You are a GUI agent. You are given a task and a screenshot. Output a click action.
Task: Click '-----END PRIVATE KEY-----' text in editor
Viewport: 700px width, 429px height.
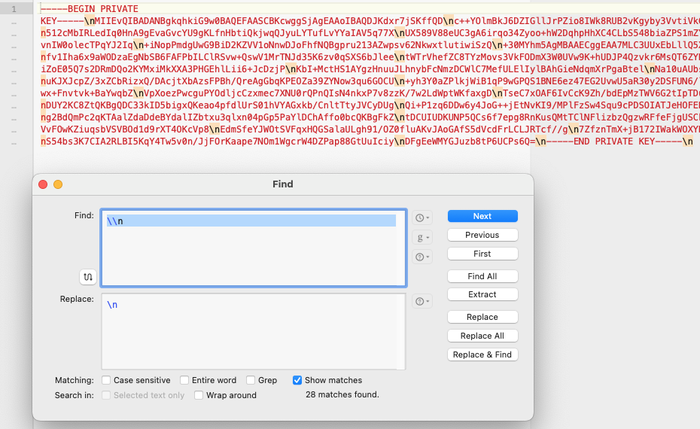pos(614,141)
